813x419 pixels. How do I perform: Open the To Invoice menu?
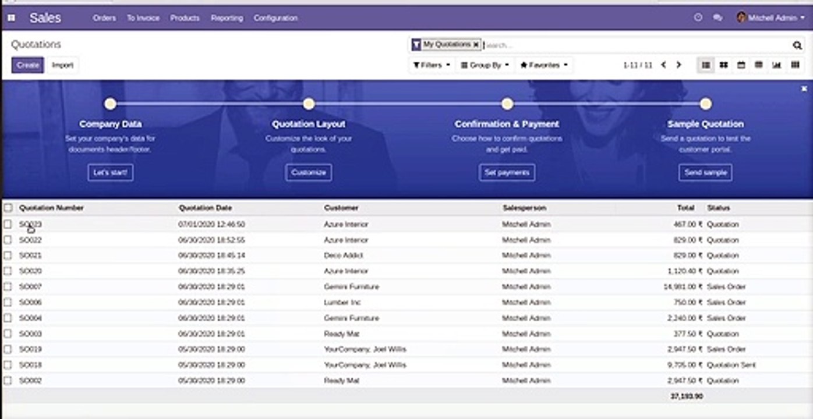tap(143, 18)
